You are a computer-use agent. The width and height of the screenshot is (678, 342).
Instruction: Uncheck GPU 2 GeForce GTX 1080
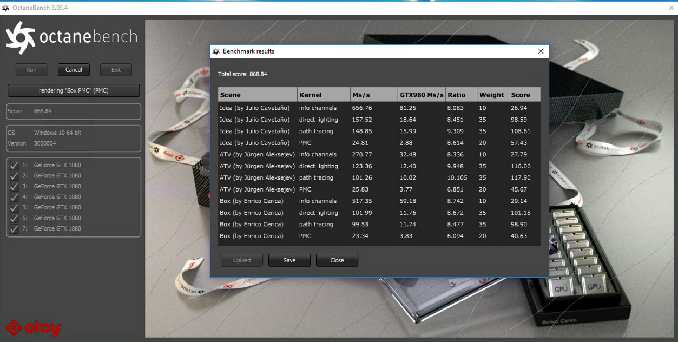pyautogui.click(x=14, y=176)
